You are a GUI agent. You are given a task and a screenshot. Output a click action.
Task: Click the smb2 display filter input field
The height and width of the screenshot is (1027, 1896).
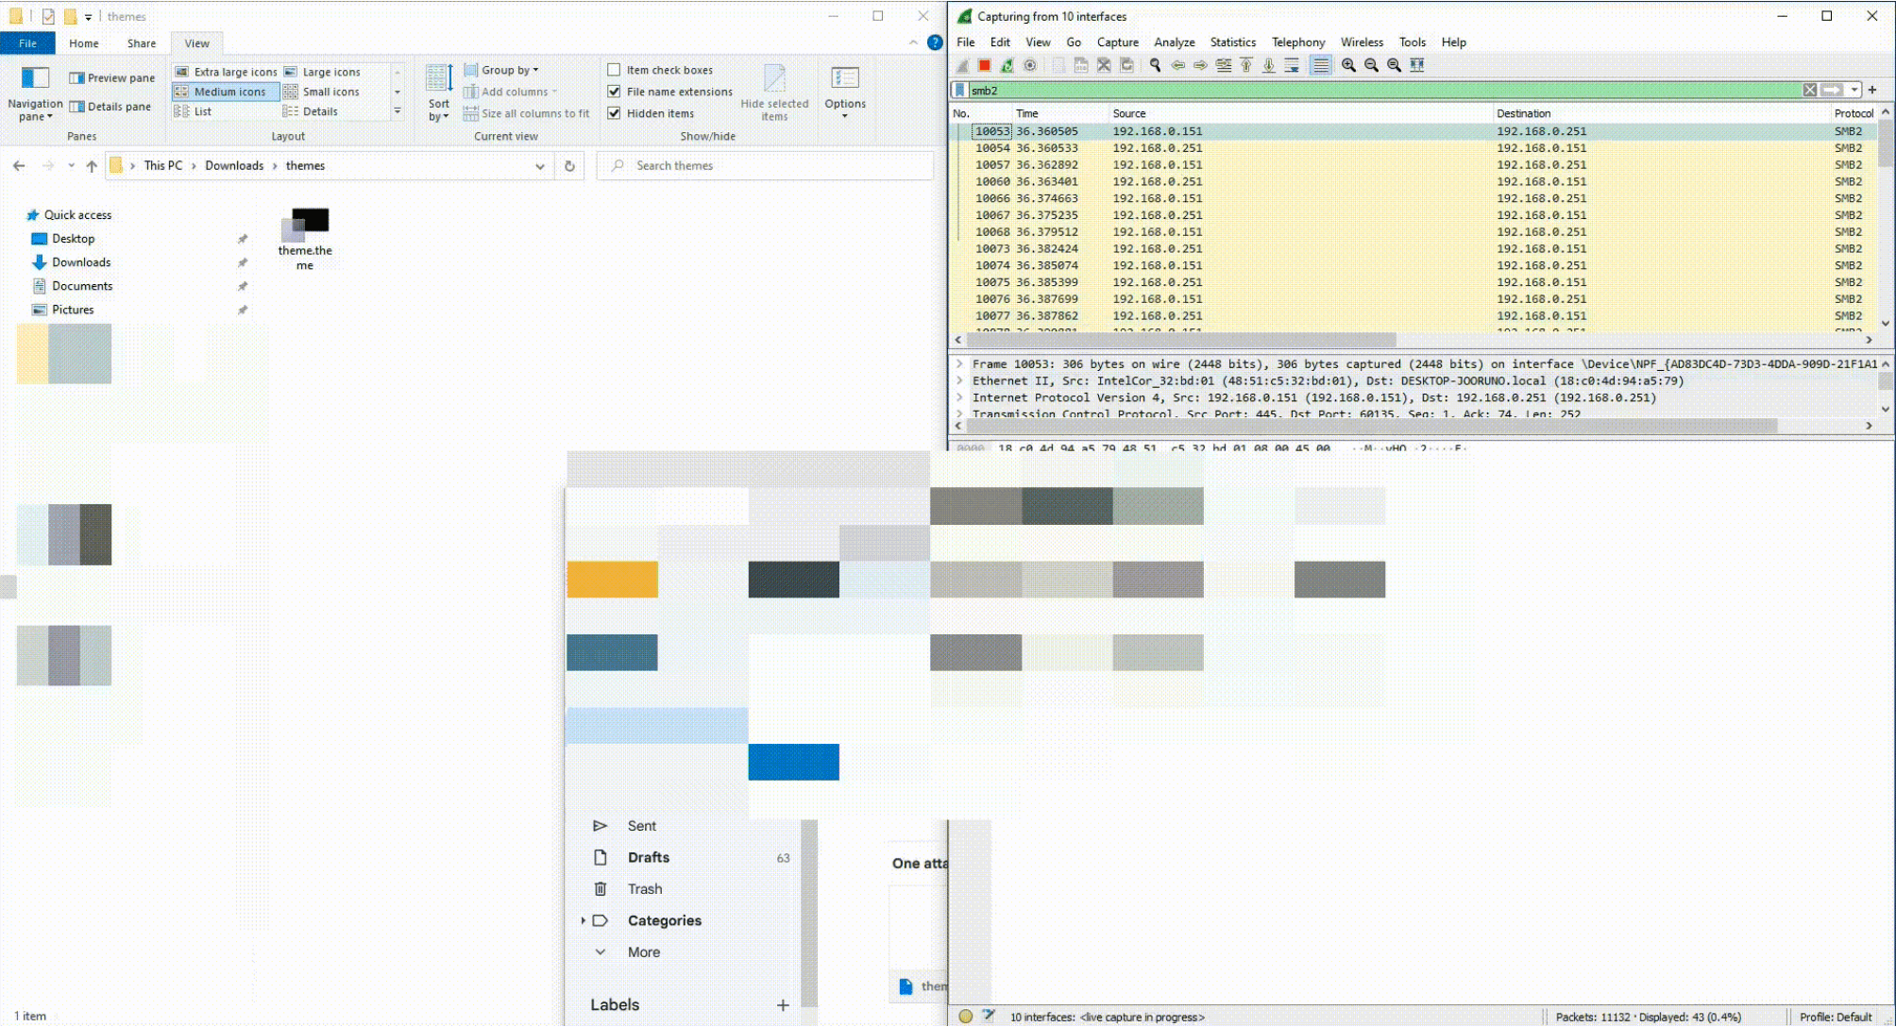point(1383,90)
